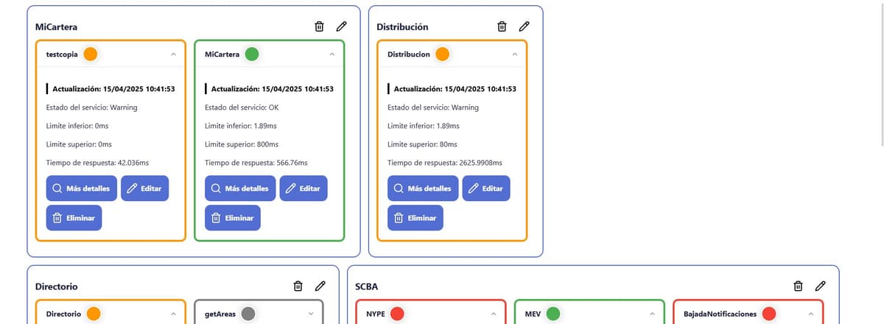884x324 pixels.
Task: Open Más detalles for testcopia
Action: coord(81,189)
